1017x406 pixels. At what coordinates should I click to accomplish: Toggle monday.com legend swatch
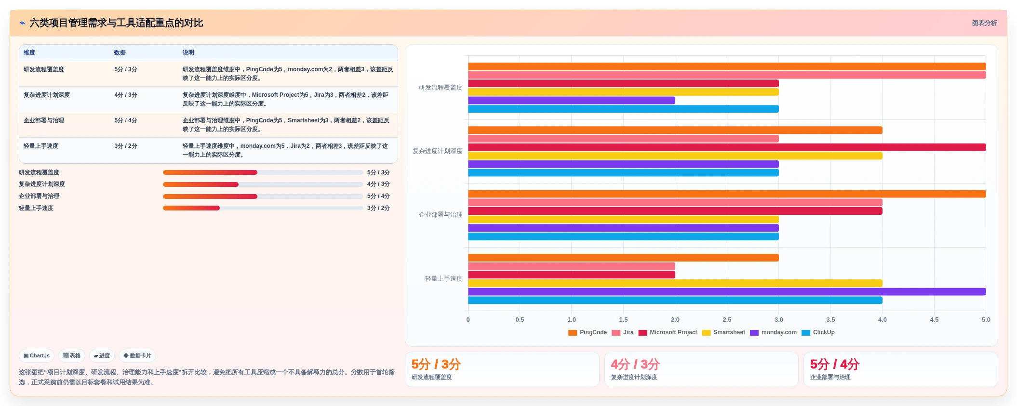[x=754, y=333]
